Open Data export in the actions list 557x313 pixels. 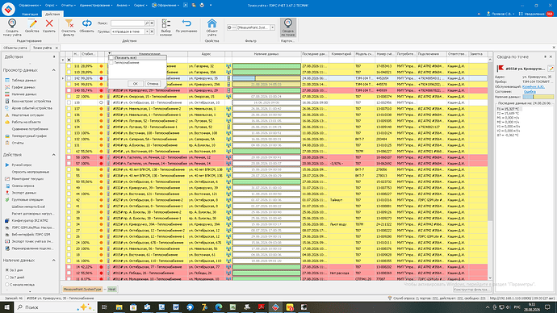tap(23, 193)
